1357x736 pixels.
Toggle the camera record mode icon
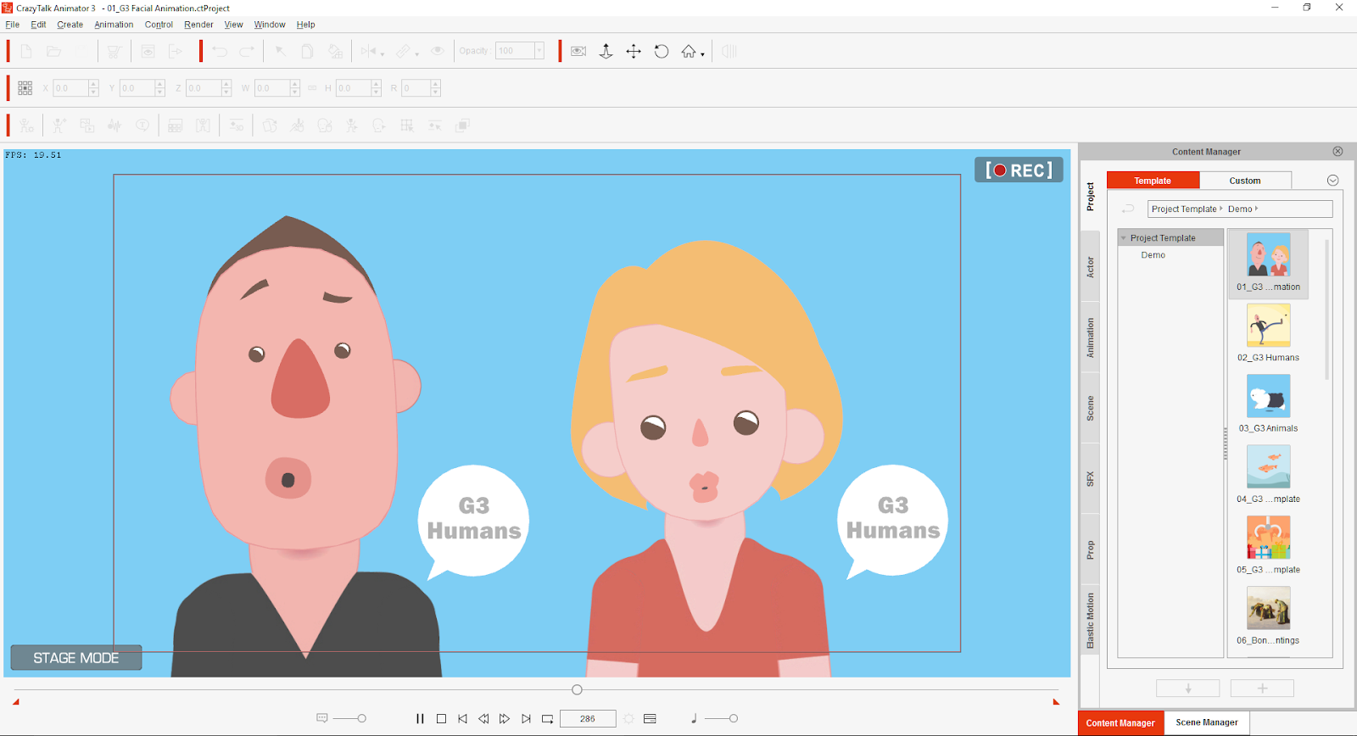point(578,52)
